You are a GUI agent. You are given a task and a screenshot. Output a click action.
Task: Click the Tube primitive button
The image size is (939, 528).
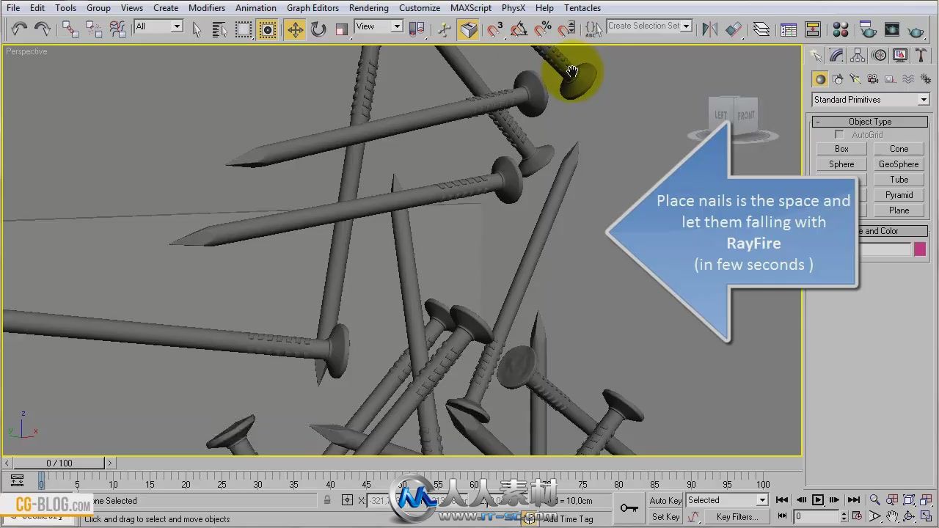(899, 180)
